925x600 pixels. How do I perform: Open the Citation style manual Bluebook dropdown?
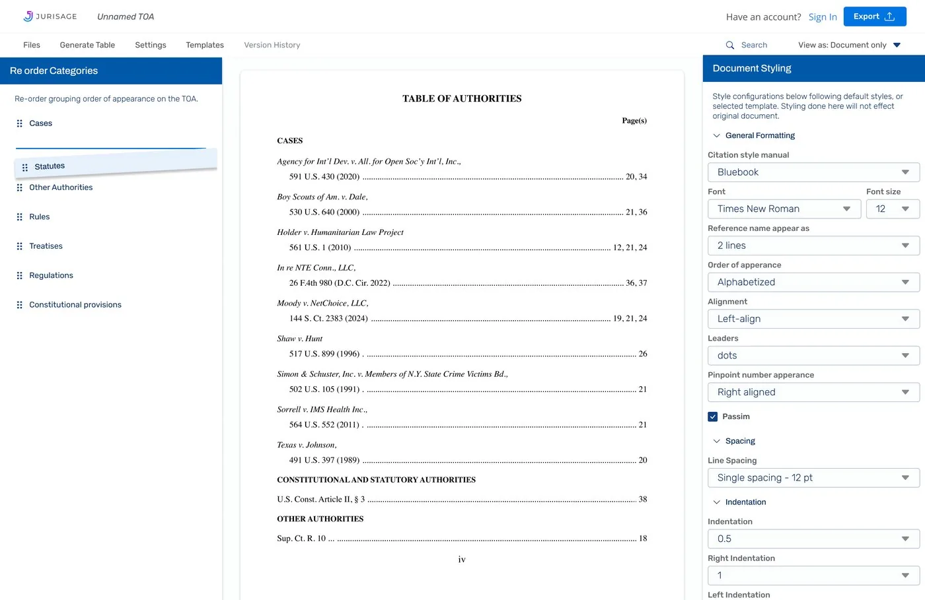pyautogui.click(x=813, y=172)
